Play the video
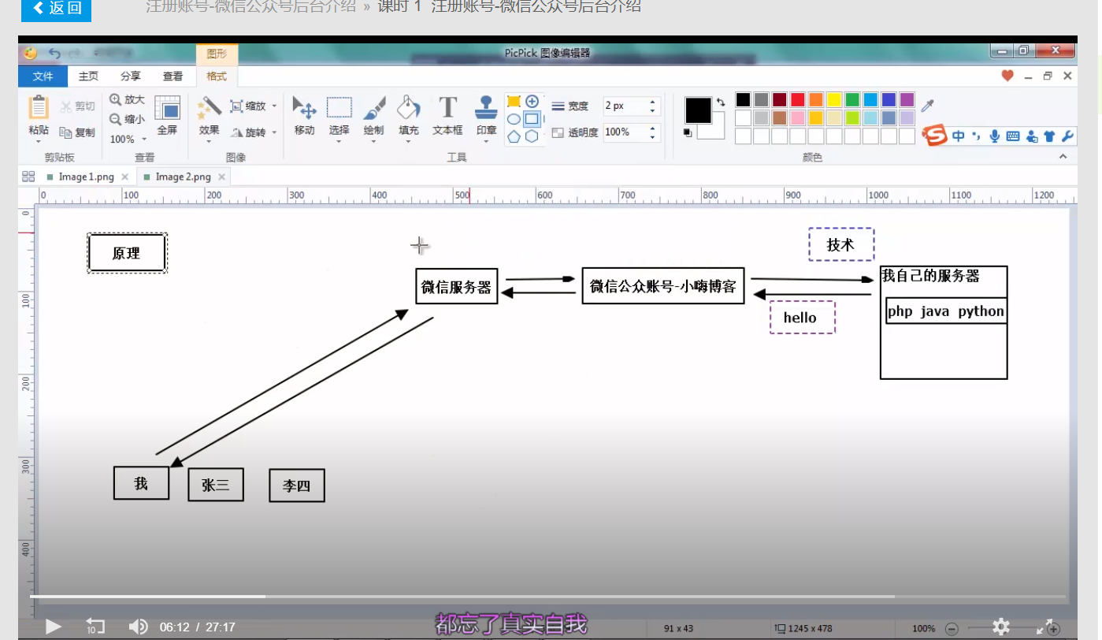The width and height of the screenshot is (1102, 640). [x=54, y=627]
